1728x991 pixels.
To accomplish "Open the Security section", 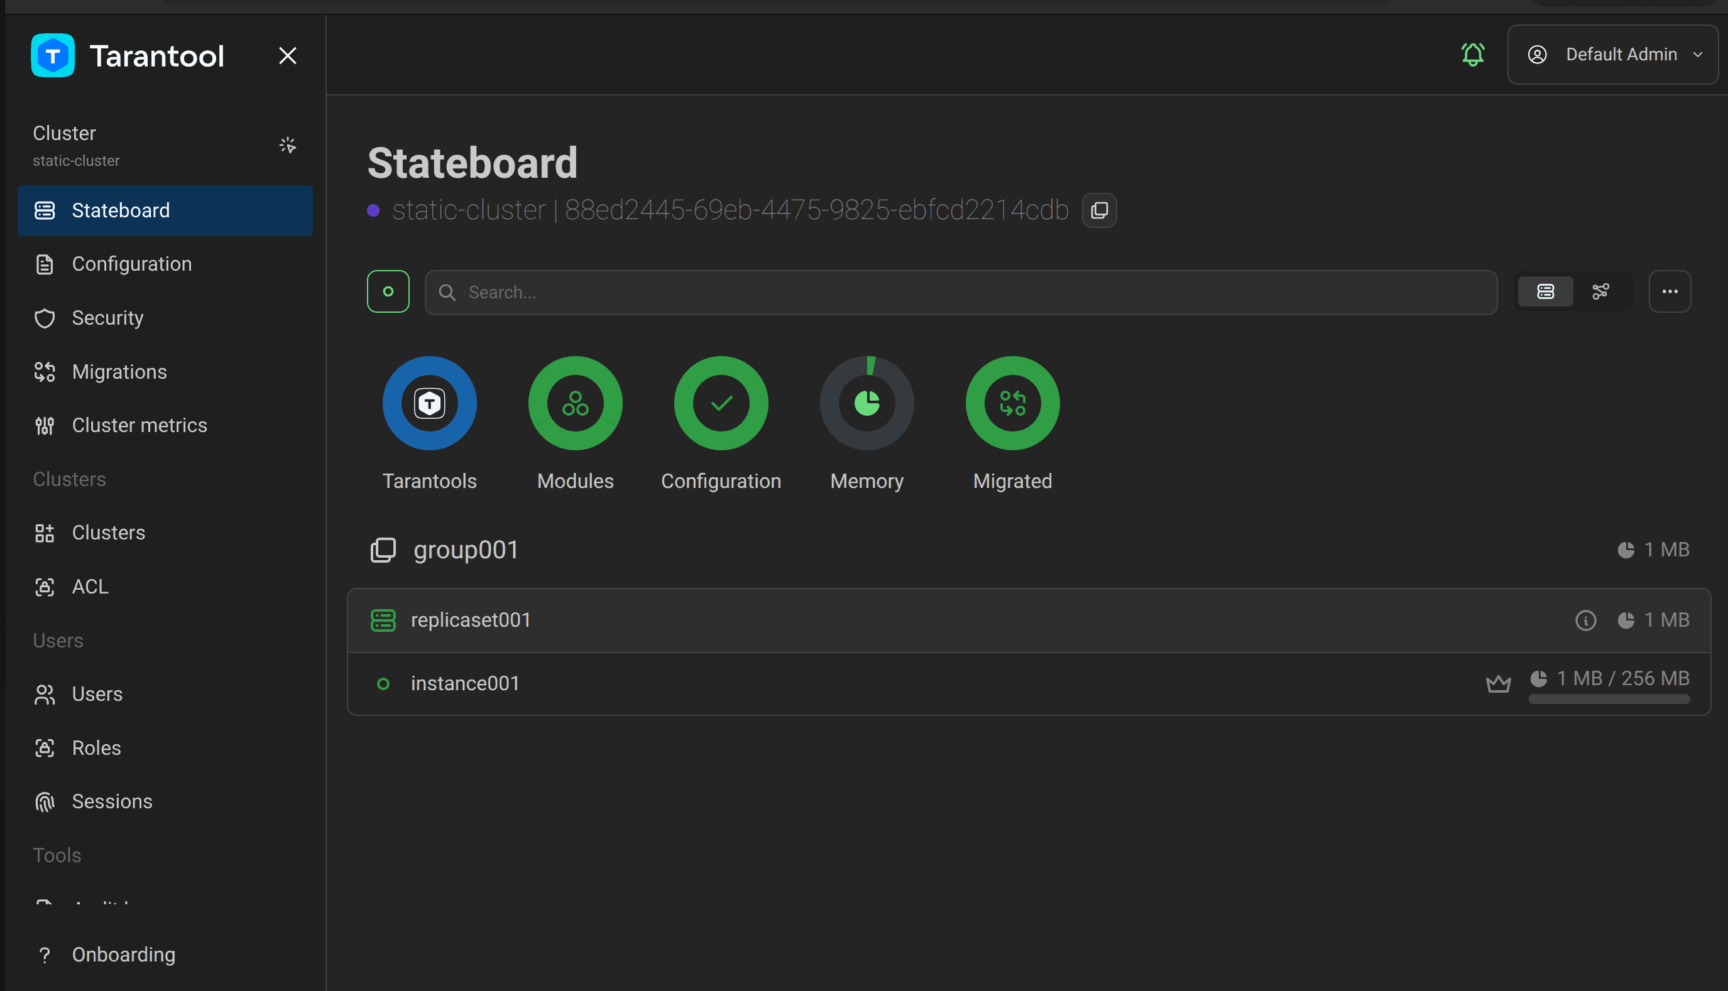I will pyautogui.click(x=165, y=318).
